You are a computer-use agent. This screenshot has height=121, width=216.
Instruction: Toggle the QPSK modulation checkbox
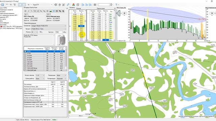tap(25, 51)
